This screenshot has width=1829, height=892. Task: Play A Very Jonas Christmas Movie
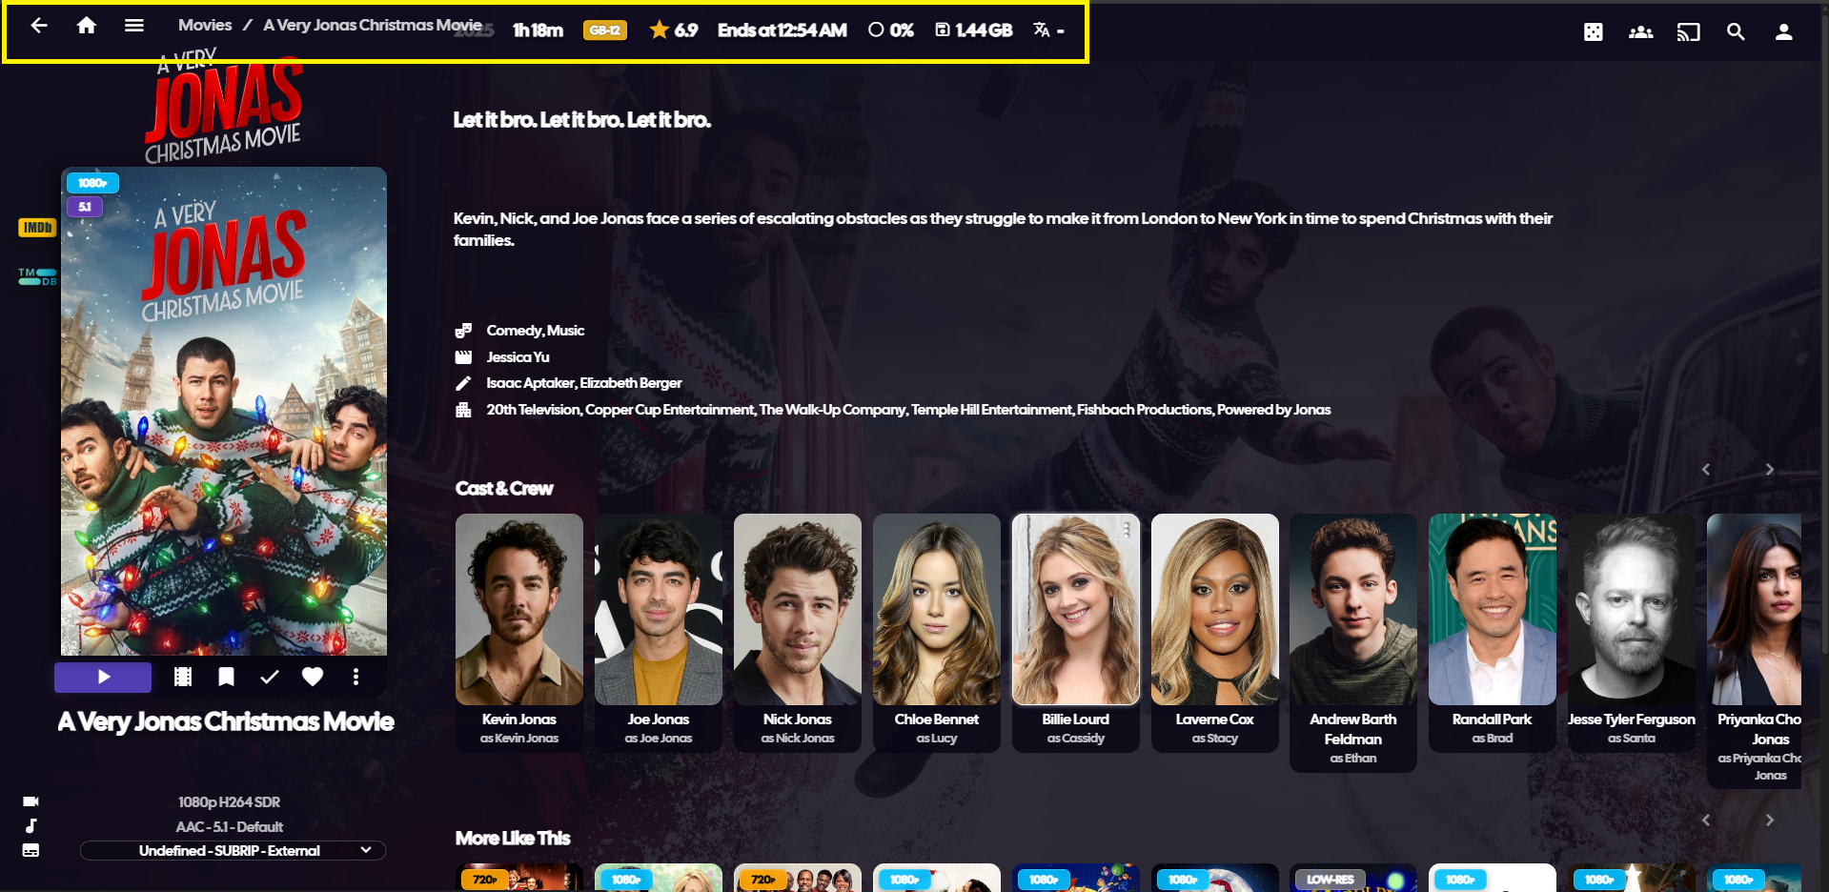pyautogui.click(x=103, y=677)
